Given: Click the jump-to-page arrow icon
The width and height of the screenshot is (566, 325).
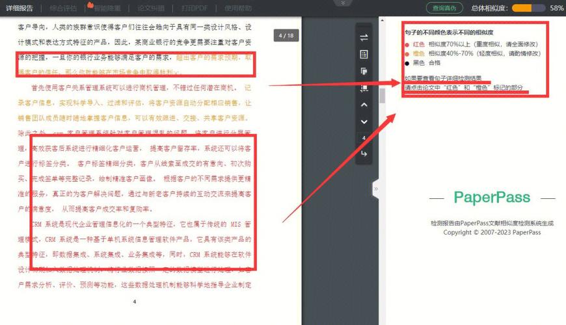Looking at the screenshot, I should click(x=364, y=153).
